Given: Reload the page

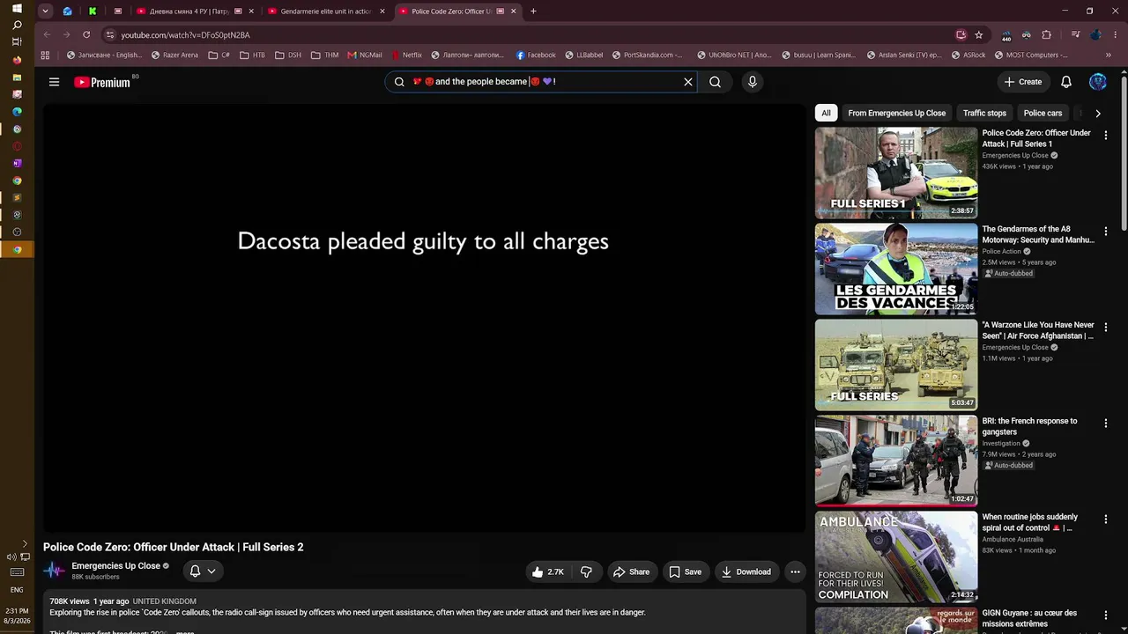Looking at the screenshot, I should point(86,35).
